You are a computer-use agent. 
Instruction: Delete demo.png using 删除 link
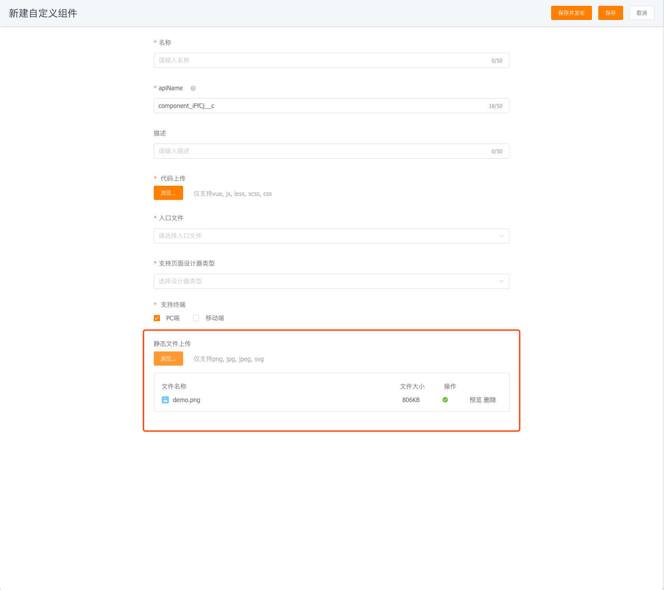pyautogui.click(x=490, y=400)
